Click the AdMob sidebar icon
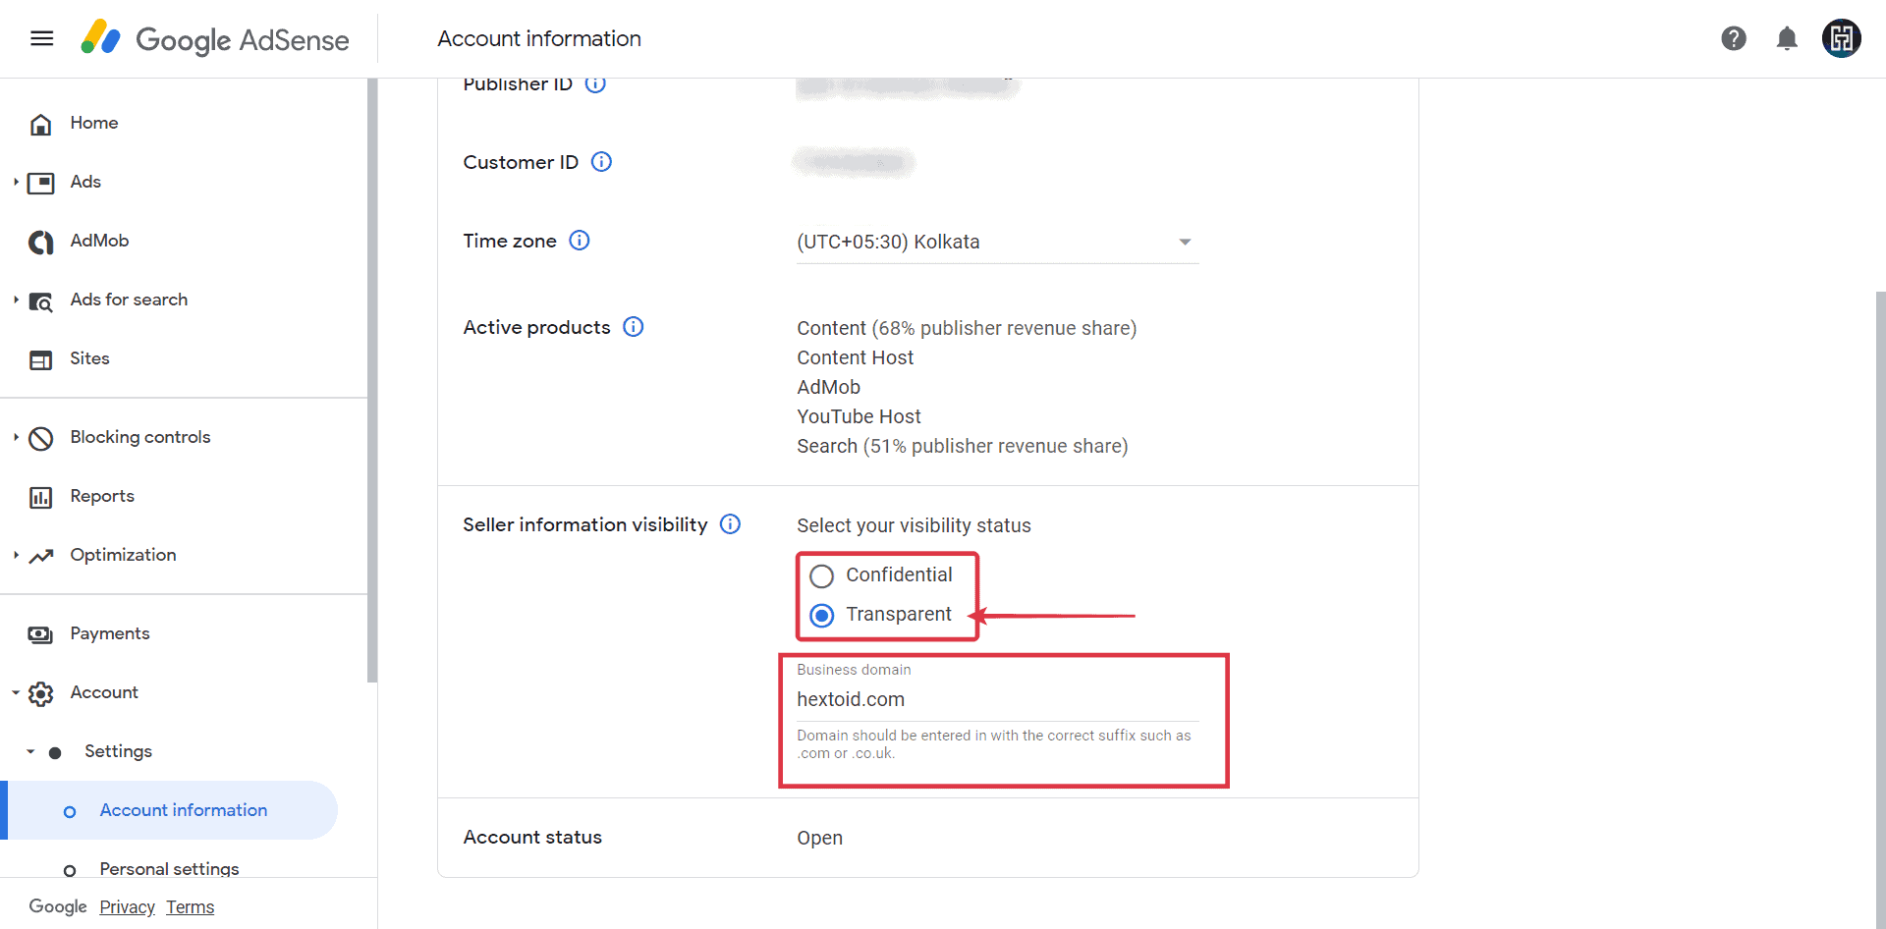This screenshot has width=1886, height=929. (40, 242)
